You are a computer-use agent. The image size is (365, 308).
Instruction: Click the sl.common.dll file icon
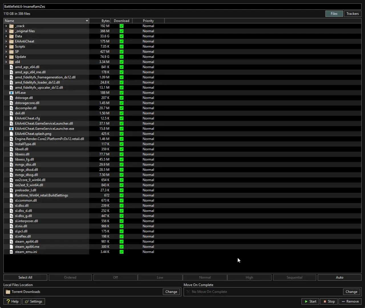click(11, 201)
